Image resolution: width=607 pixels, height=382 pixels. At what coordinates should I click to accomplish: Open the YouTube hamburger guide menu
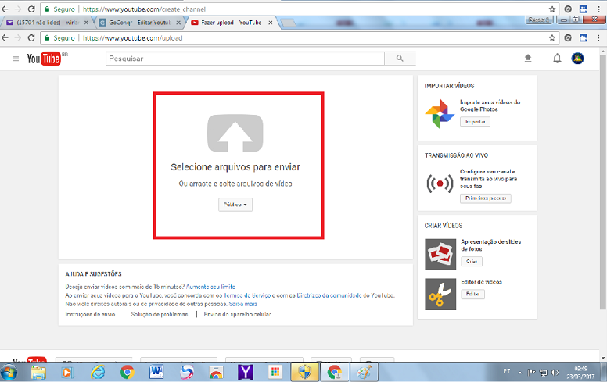[x=15, y=59]
